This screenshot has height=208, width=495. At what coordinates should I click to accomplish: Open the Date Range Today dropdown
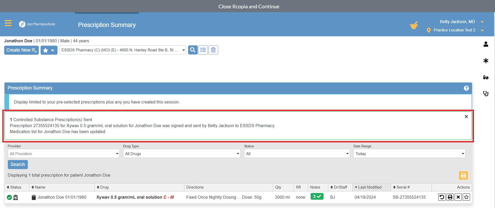pos(409,154)
